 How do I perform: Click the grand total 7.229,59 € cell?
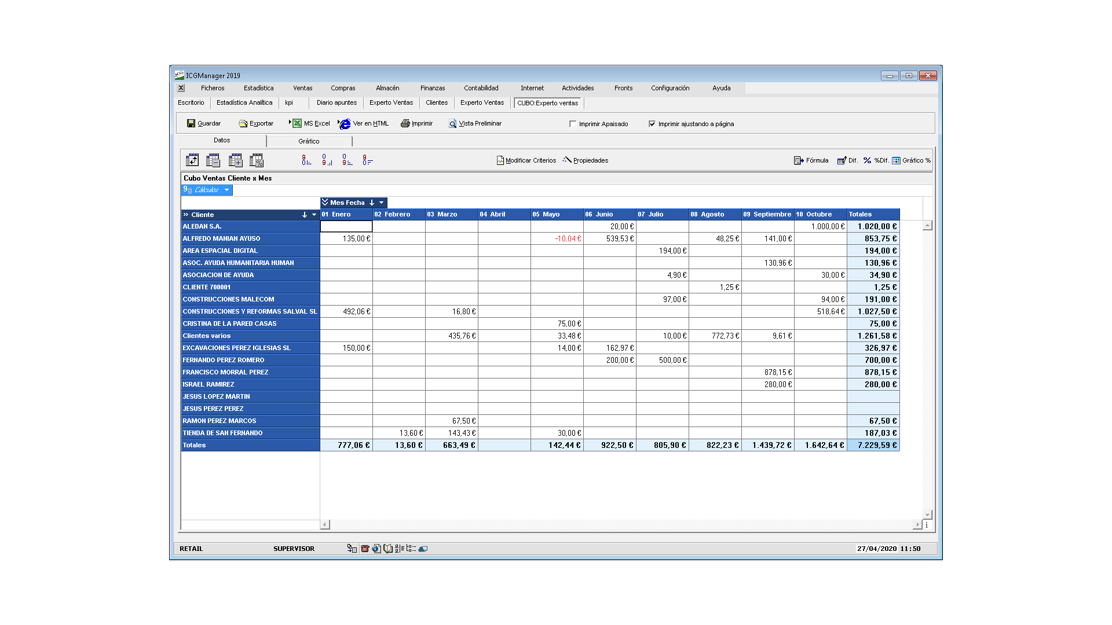[x=873, y=445]
